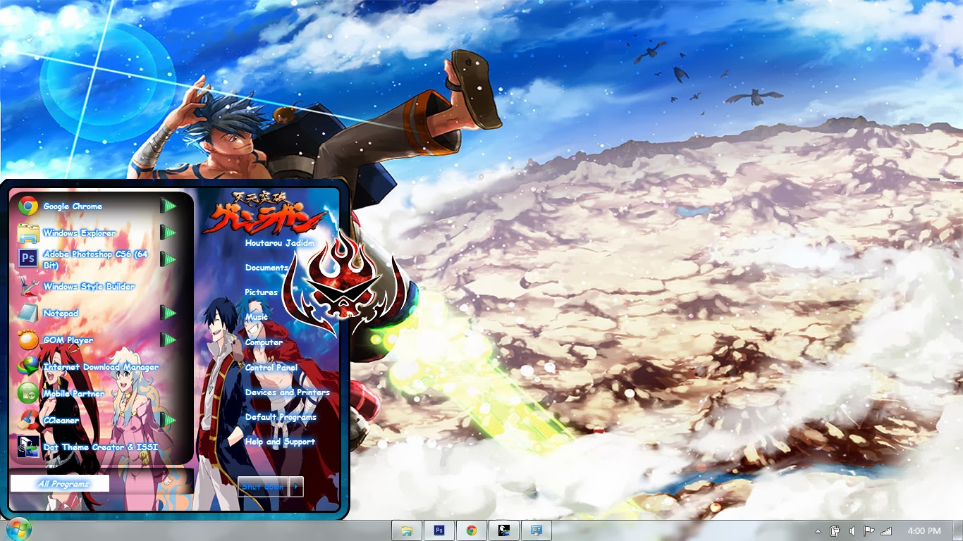
Task: Show hidden tray icons arrow
Action: tap(818, 531)
